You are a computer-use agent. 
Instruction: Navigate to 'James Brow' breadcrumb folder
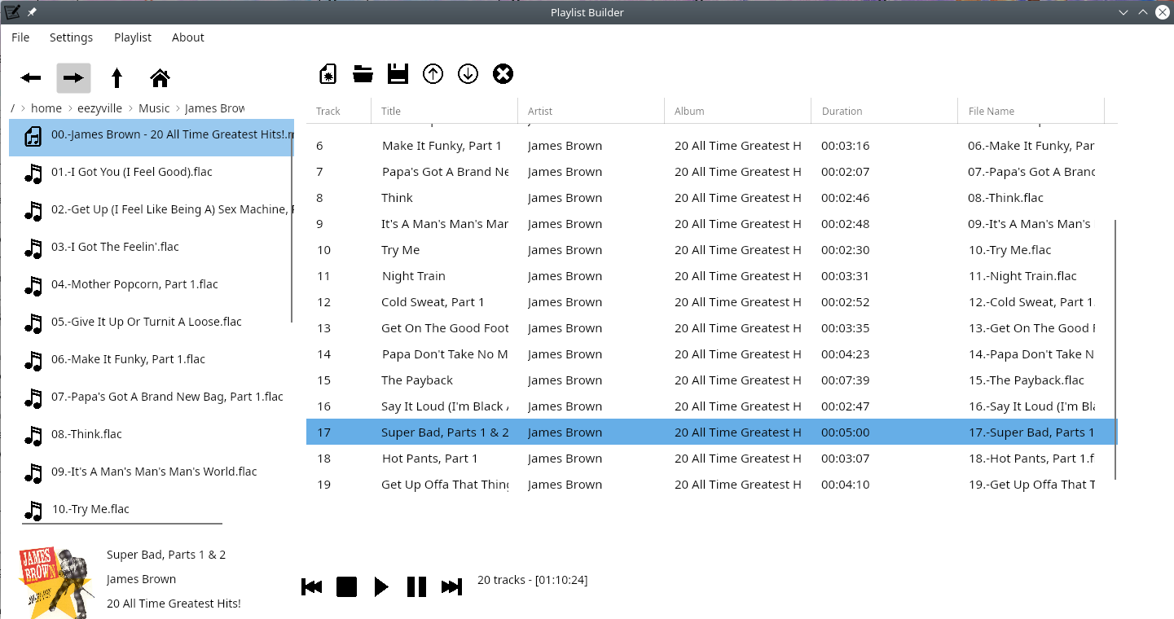[x=214, y=108]
